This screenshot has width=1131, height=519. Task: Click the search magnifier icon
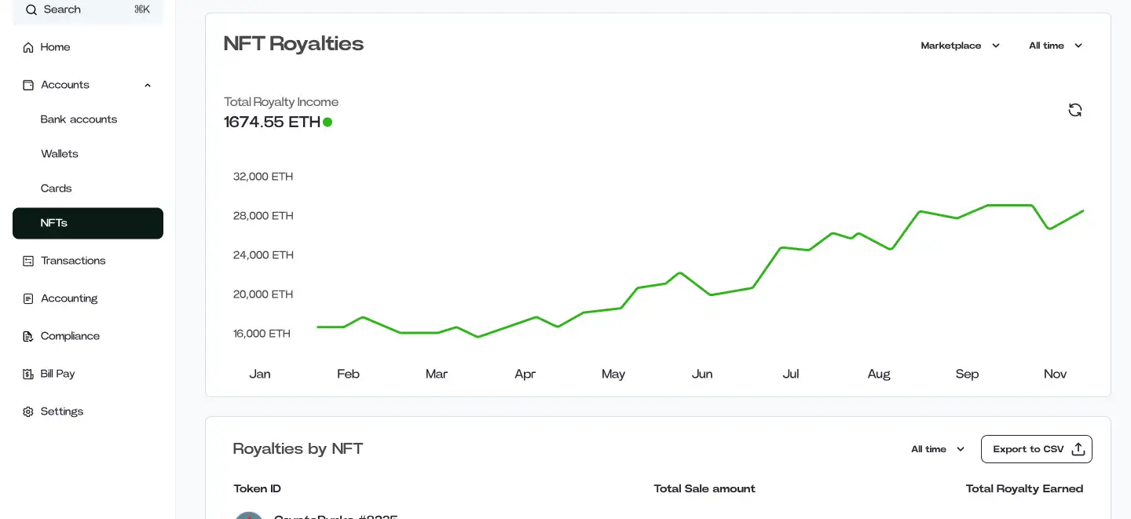31,9
